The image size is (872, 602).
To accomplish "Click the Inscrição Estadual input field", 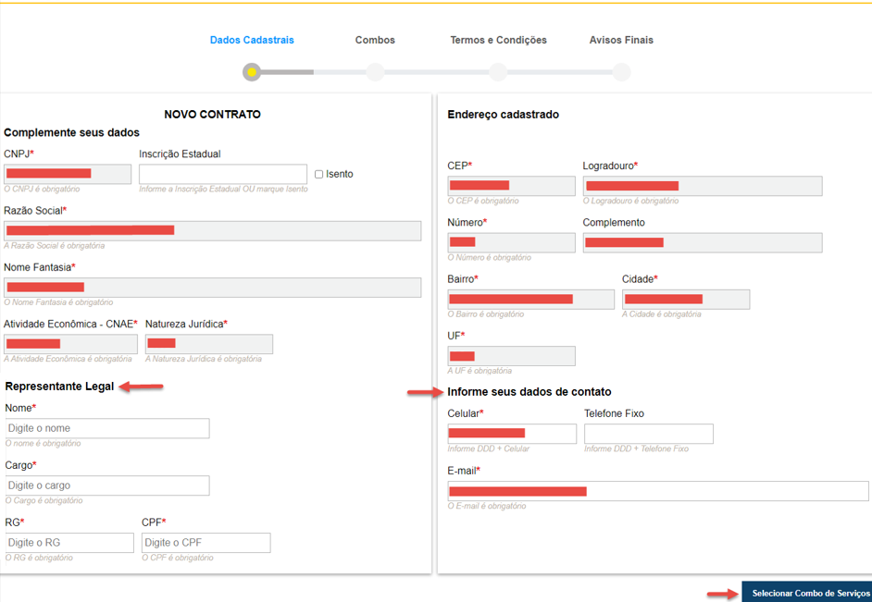I will (x=222, y=174).
